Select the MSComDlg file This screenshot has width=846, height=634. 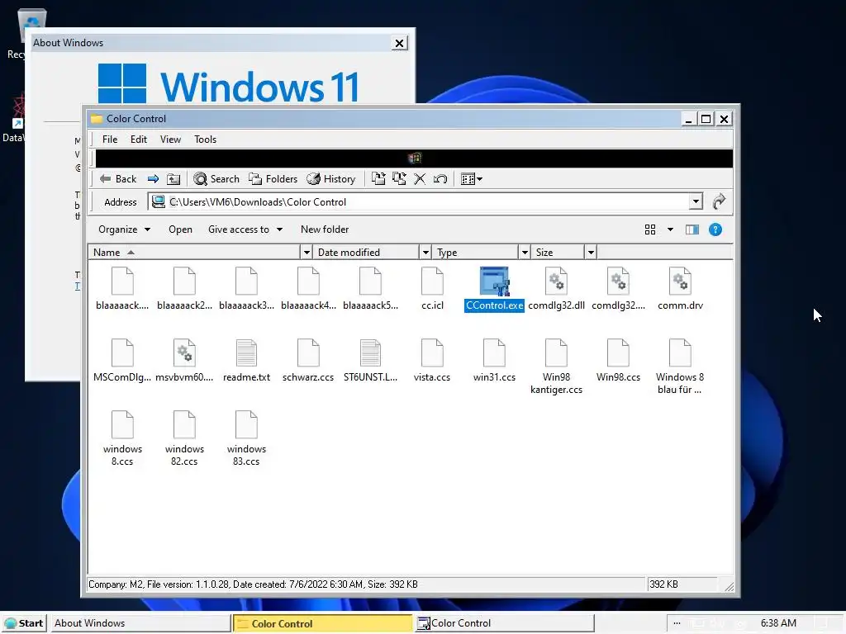point(122,361)
